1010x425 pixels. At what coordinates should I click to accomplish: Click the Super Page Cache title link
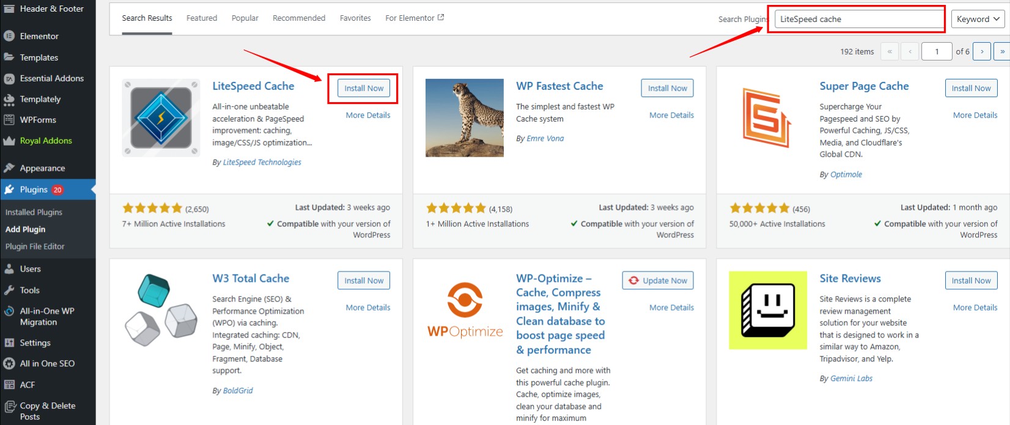pyautogui.click(x=864, y=86)
